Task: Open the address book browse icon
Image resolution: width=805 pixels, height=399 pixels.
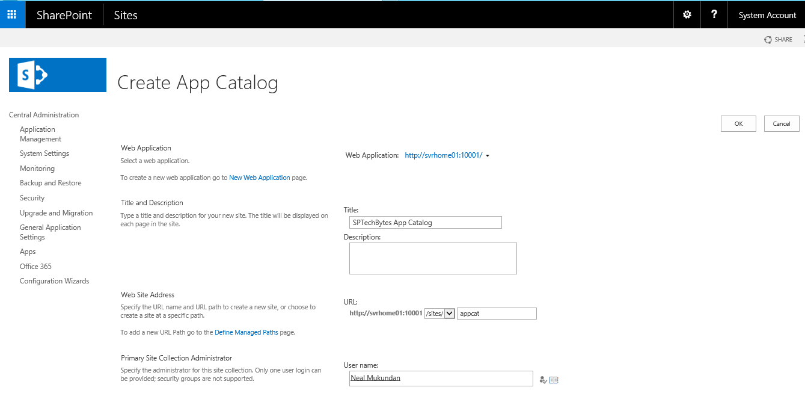Action: tap(554, 380)
